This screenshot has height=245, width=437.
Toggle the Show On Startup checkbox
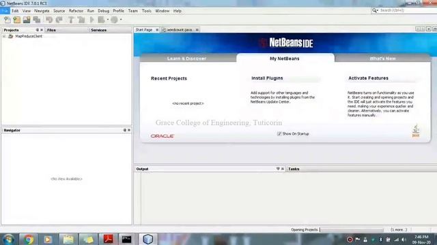click(x=279, y=134)
